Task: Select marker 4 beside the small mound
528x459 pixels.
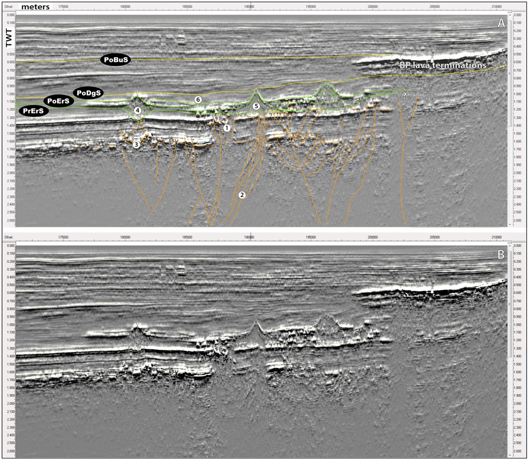Action: point(138,110)
